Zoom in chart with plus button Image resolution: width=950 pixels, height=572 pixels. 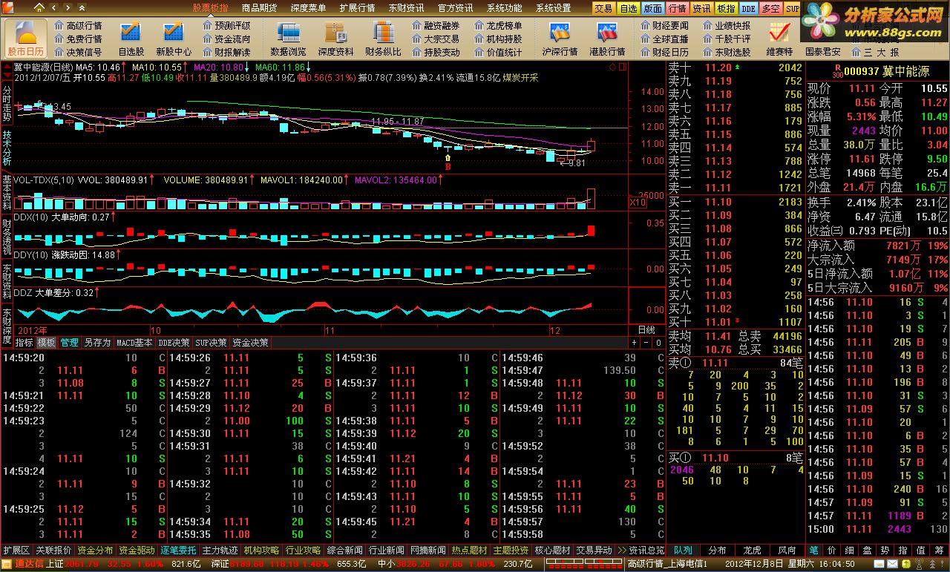click(634, 343)
